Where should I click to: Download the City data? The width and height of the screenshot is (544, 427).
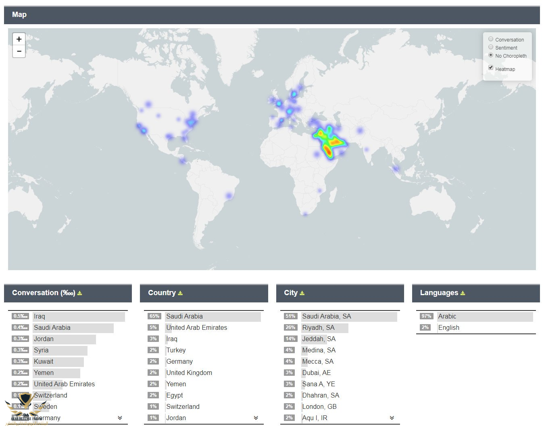pos(302,293)
